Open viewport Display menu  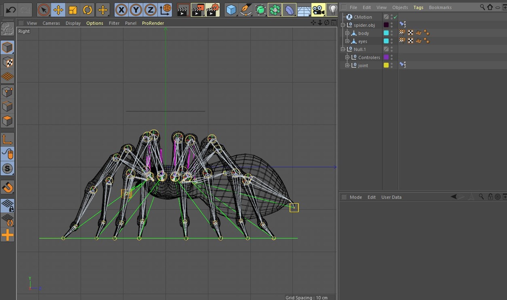[73, 23]
